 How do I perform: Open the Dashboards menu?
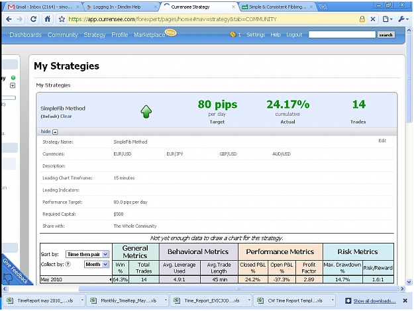tap(26, 35)
